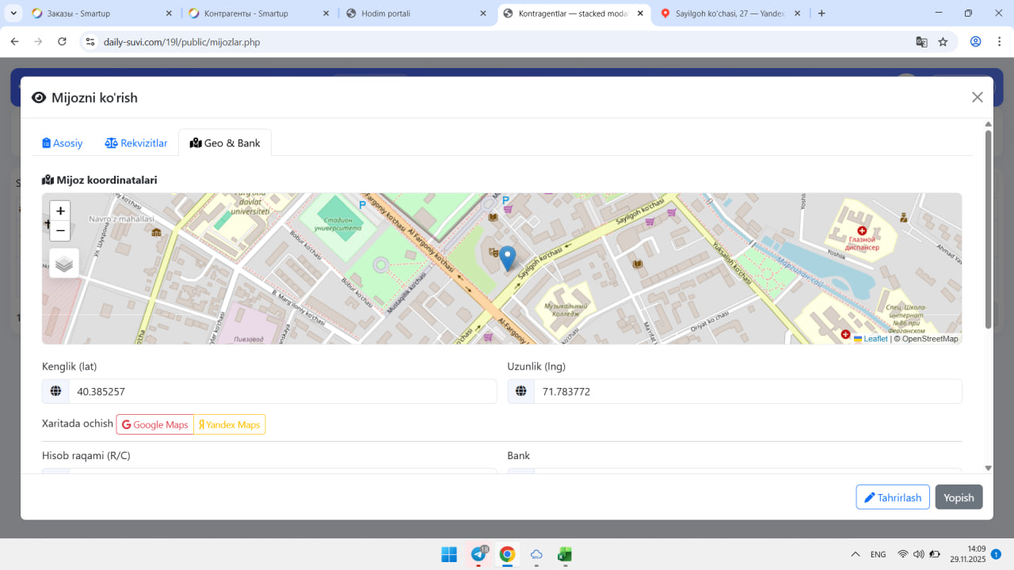Switch to the Rekvizitlar tab
The height and width of the screenshot is (570, 1014).
tap(136, 143)
